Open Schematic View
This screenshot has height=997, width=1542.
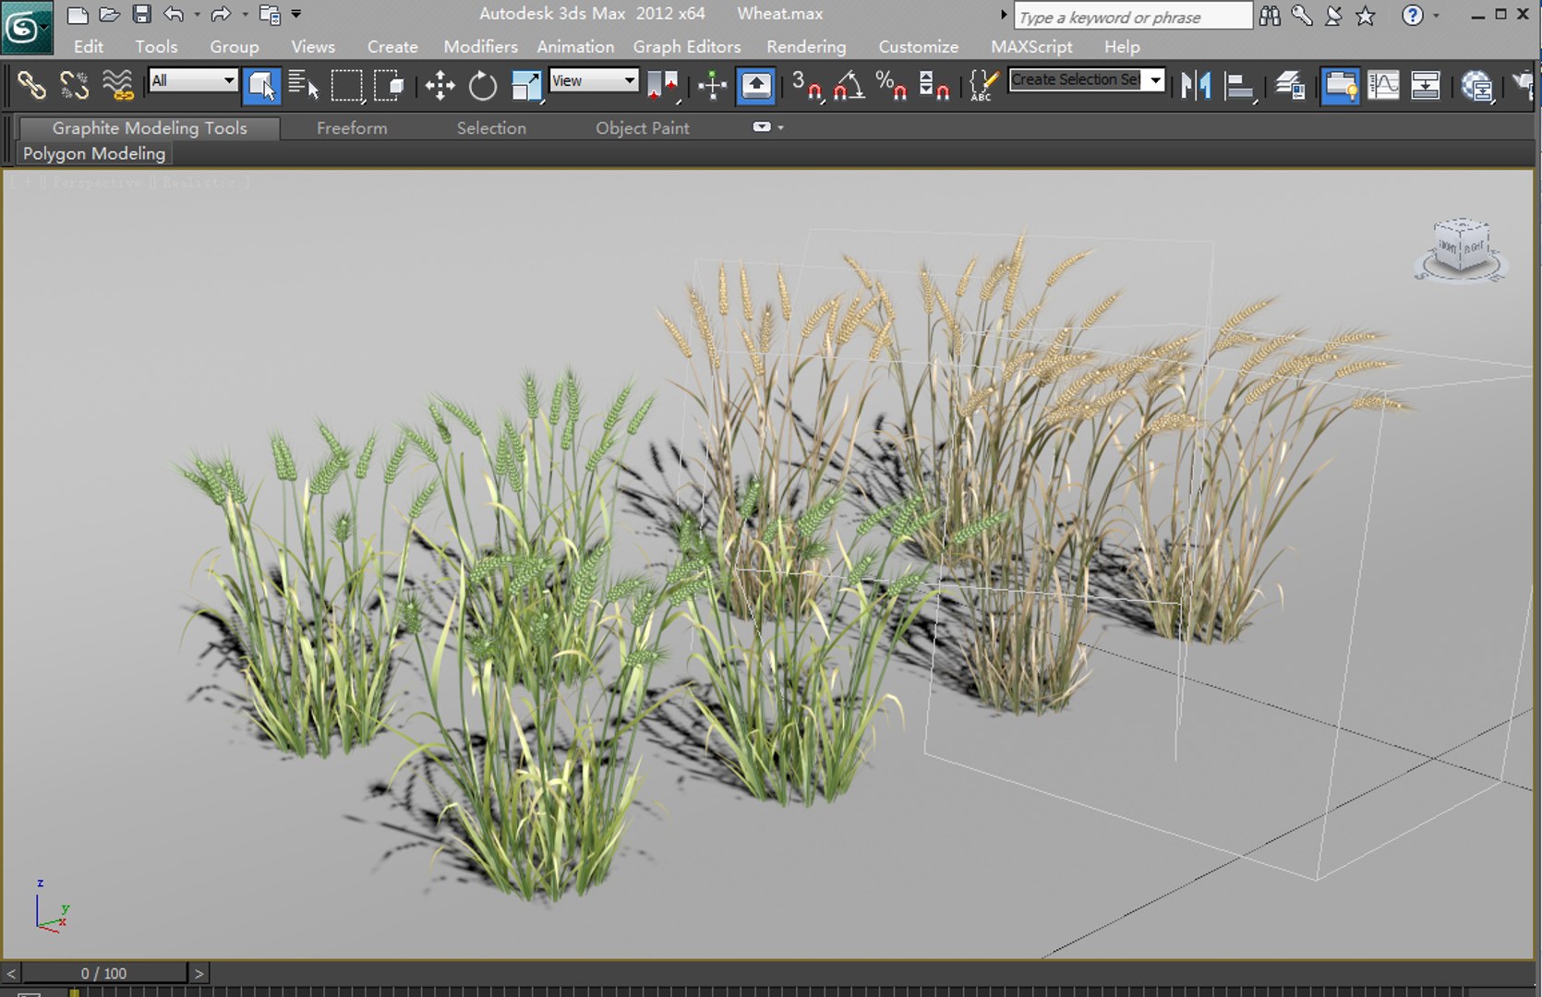point(1426,86)
